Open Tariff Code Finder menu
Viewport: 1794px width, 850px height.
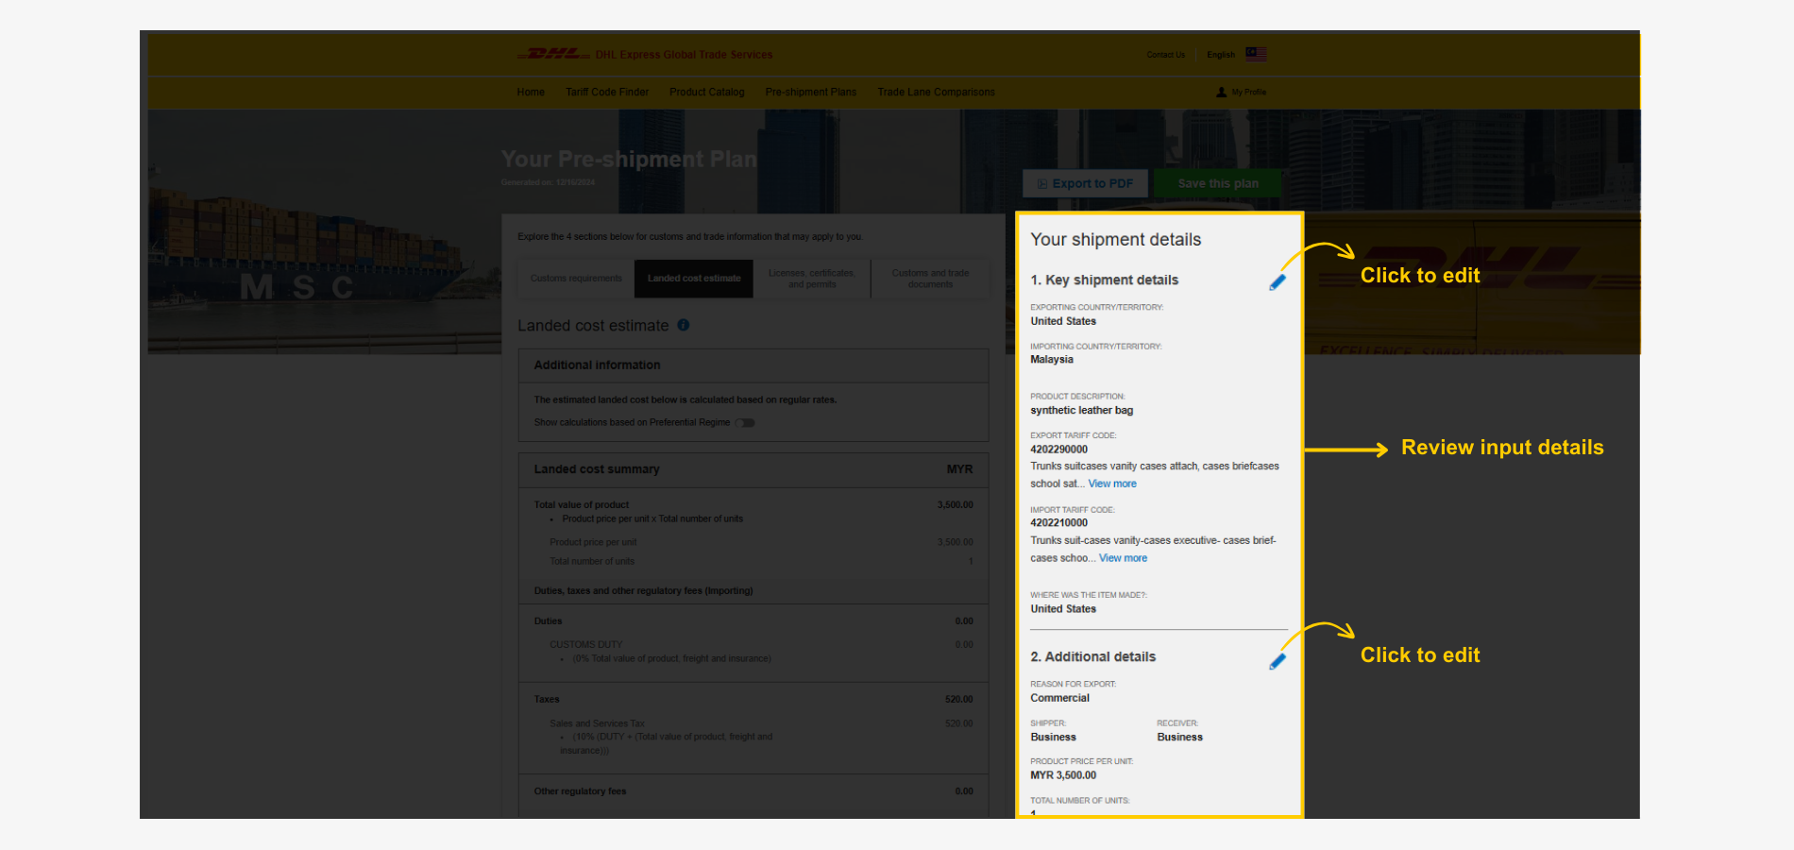click(607, 92)
